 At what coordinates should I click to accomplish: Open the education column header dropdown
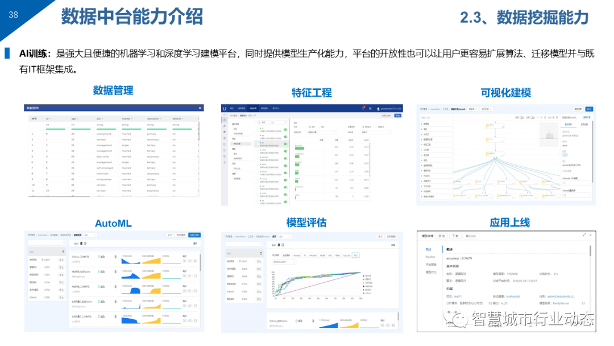161,119
